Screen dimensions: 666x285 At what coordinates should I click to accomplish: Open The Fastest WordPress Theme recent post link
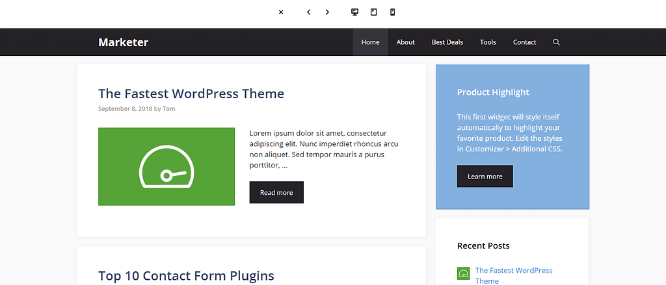514,275
